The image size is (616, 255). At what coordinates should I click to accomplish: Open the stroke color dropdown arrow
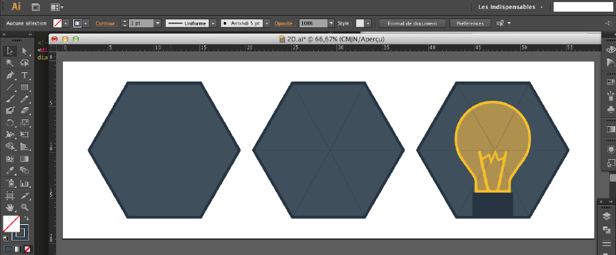coord(86,23)
